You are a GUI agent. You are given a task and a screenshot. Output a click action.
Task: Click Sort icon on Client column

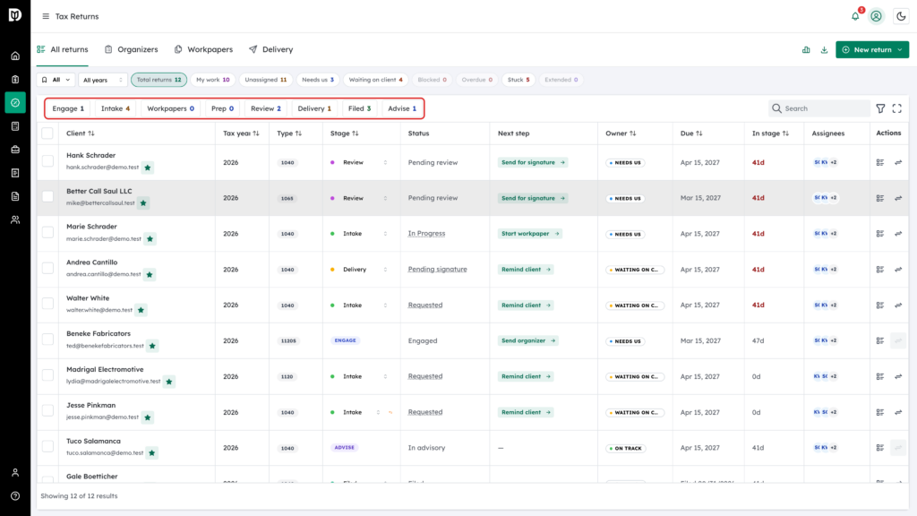click(x=91, y=133)
